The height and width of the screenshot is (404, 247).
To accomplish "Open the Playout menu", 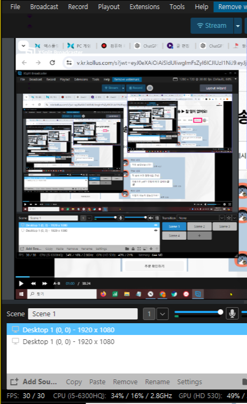I will click(x=109, y=7).
